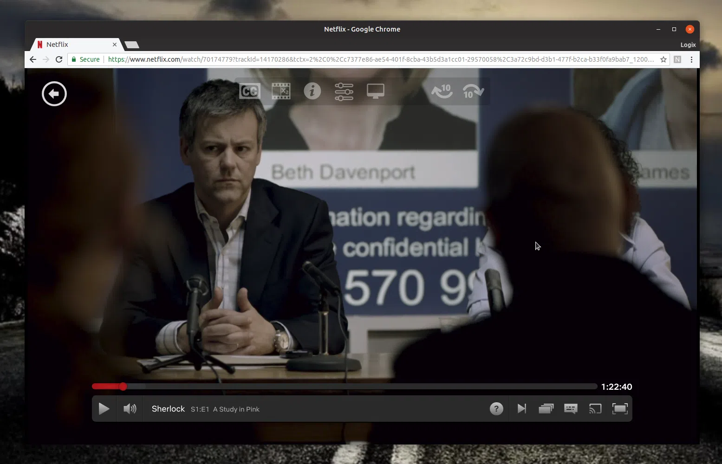Image resolution: width=722 pixels, height=464 pixels.
Task: Show episode information
Action: tap(312, 91)
